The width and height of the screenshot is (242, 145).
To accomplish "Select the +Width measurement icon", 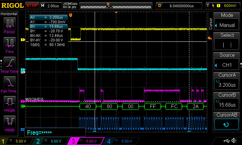I will click(x=9, y=102).
